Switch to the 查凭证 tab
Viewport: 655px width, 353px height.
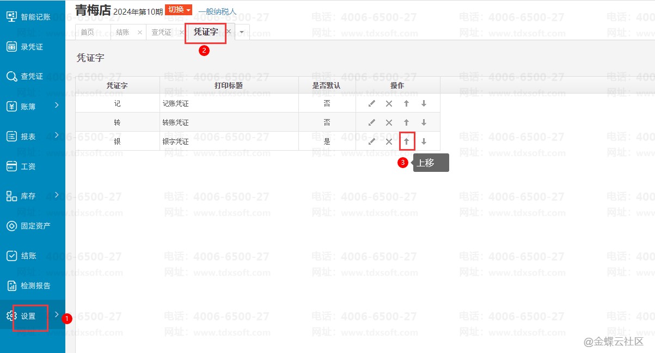[x=161, y=33]
